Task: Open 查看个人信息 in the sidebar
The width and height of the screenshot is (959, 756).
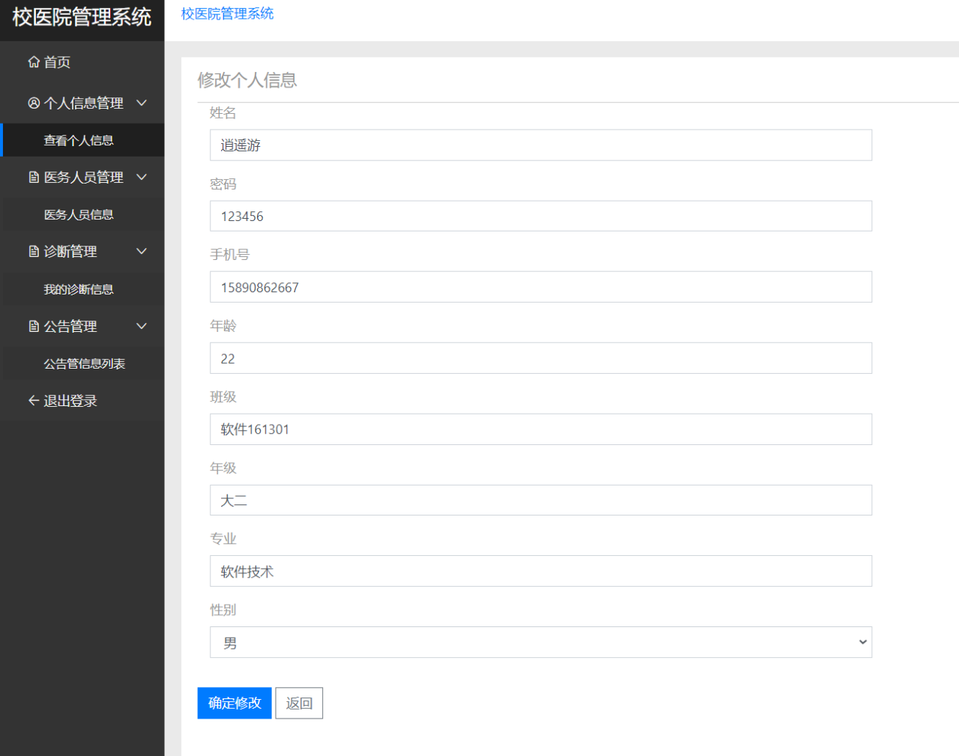Action: click(x=79, y=140)
